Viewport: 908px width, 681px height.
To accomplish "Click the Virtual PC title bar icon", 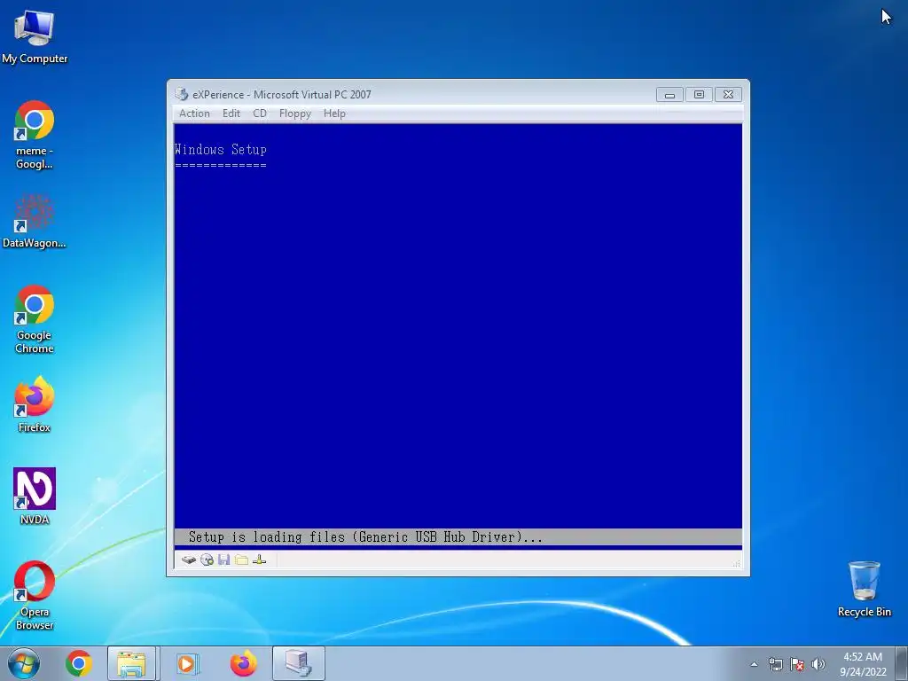I will 182,94.
